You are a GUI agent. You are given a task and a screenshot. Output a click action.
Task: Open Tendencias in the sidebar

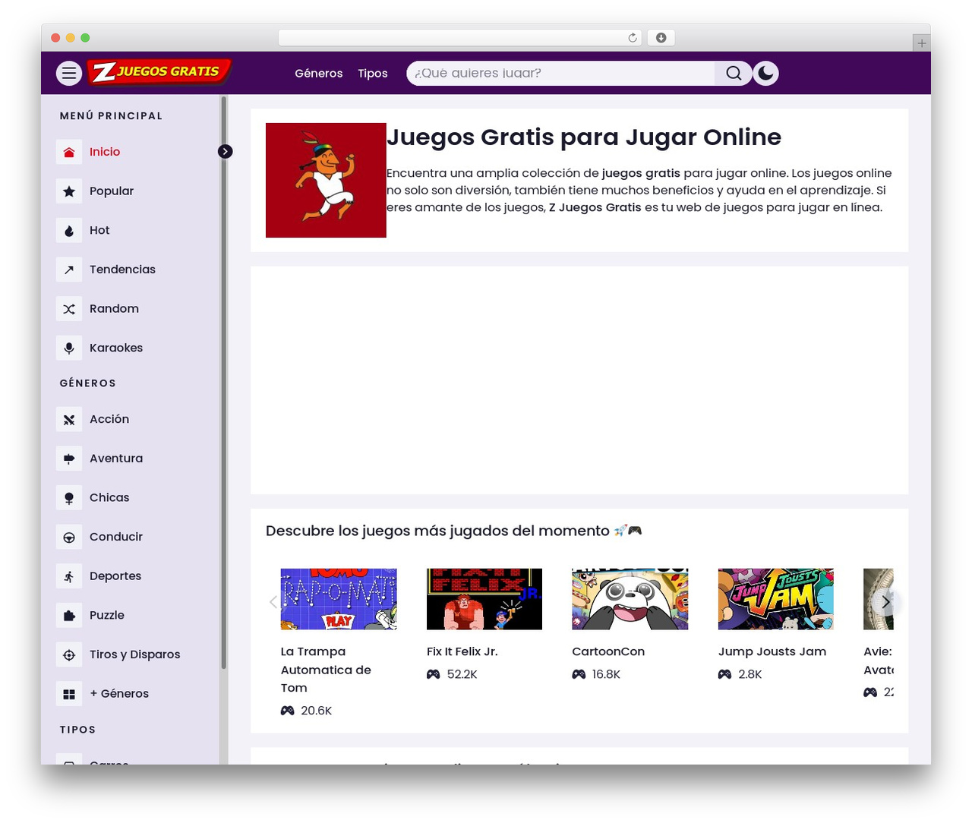pos(122,270)
